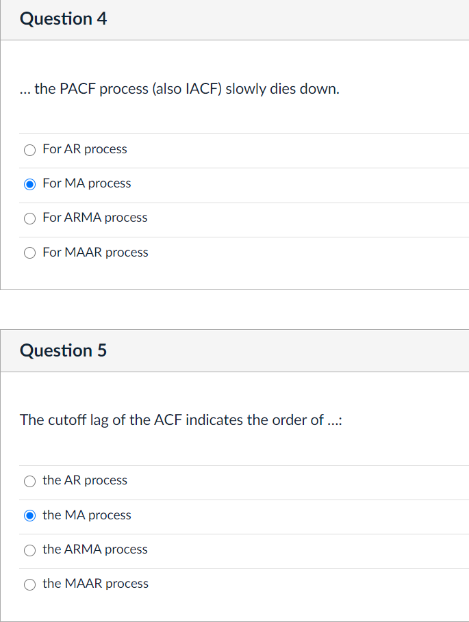Image resolution: width=469 pixels, height=622 pixels.
Task: Click the Question 4 header
Action: click(64, 19)
